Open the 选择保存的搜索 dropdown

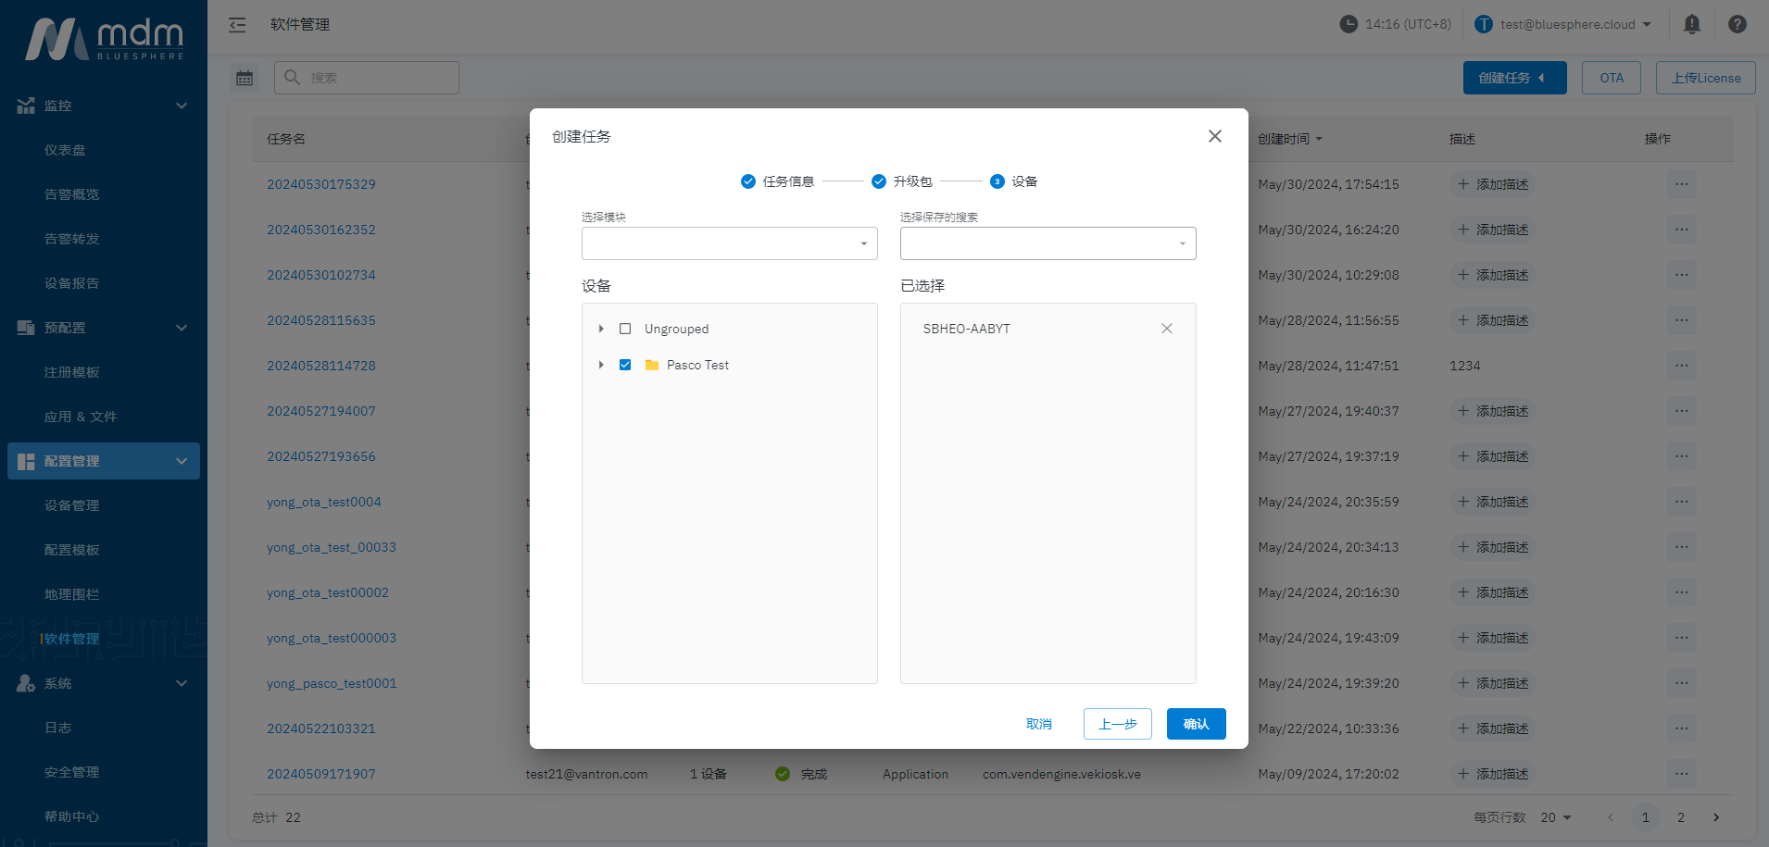[x=1048, y=243]
